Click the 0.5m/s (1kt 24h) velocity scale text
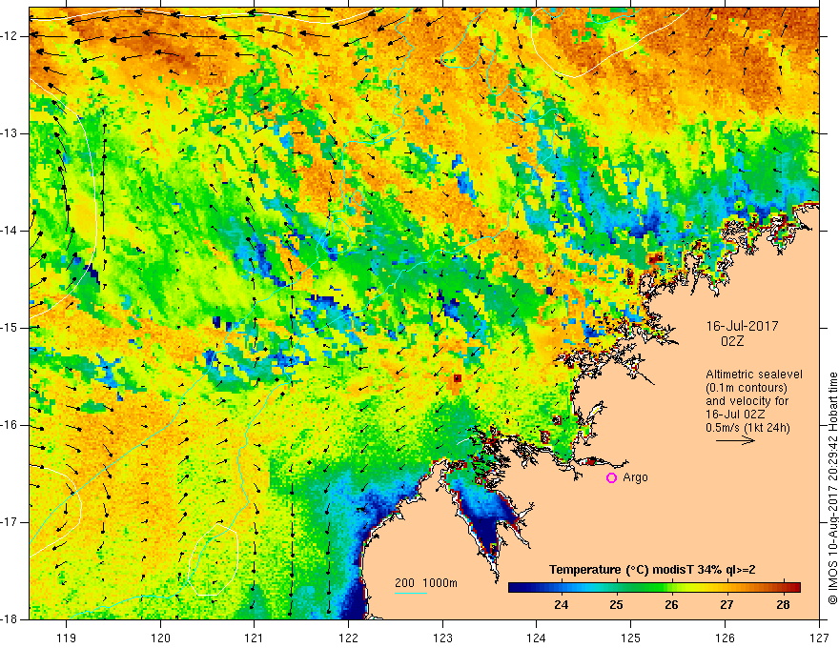Screen dimensions: 839x648 [x=747, y=428]
